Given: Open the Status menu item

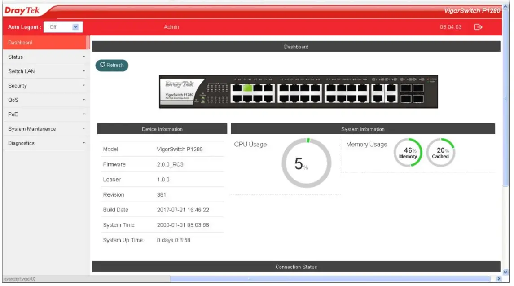Looking at the screenshot, I should (x=45, y=57).
